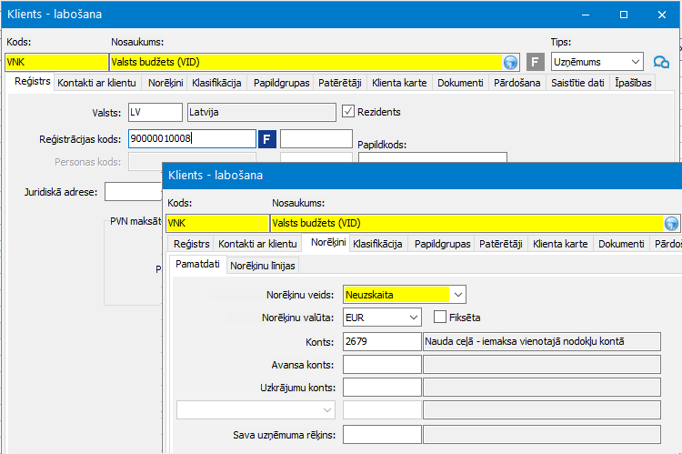Focus the Avansa konts input field
The height and width of the screenshot is (454, 682).
pyautogui.click(x=381, y=365)
